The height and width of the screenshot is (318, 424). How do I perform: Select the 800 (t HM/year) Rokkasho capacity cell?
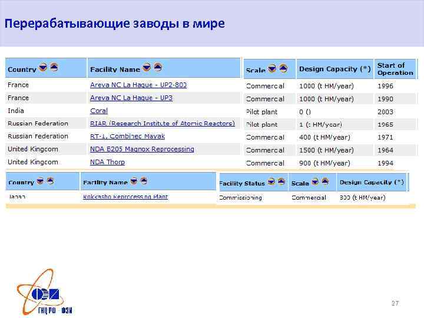[x=362, y=198]
